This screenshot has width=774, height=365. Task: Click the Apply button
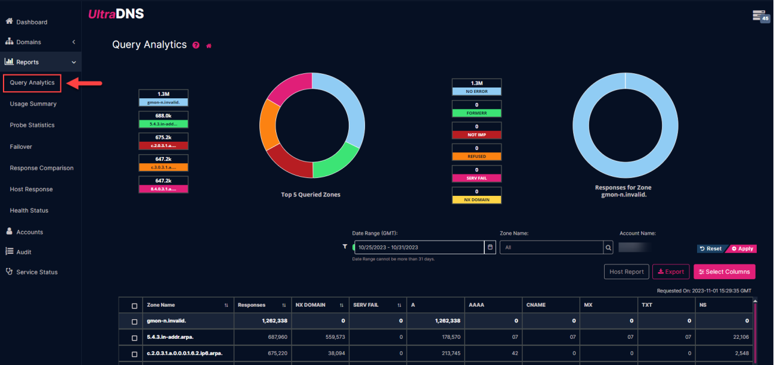pos(742,248)
